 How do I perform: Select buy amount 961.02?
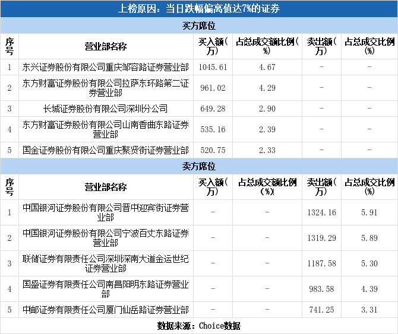point(213,88)
